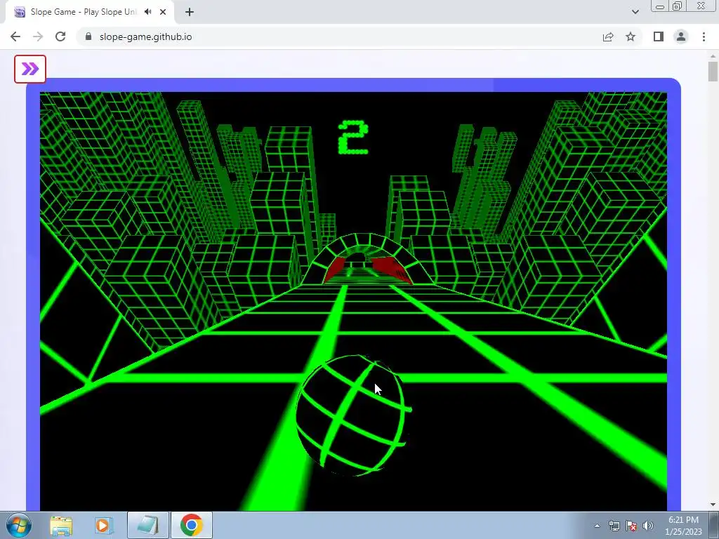Click the page vertical scrollbar thumb

[713, 72]
